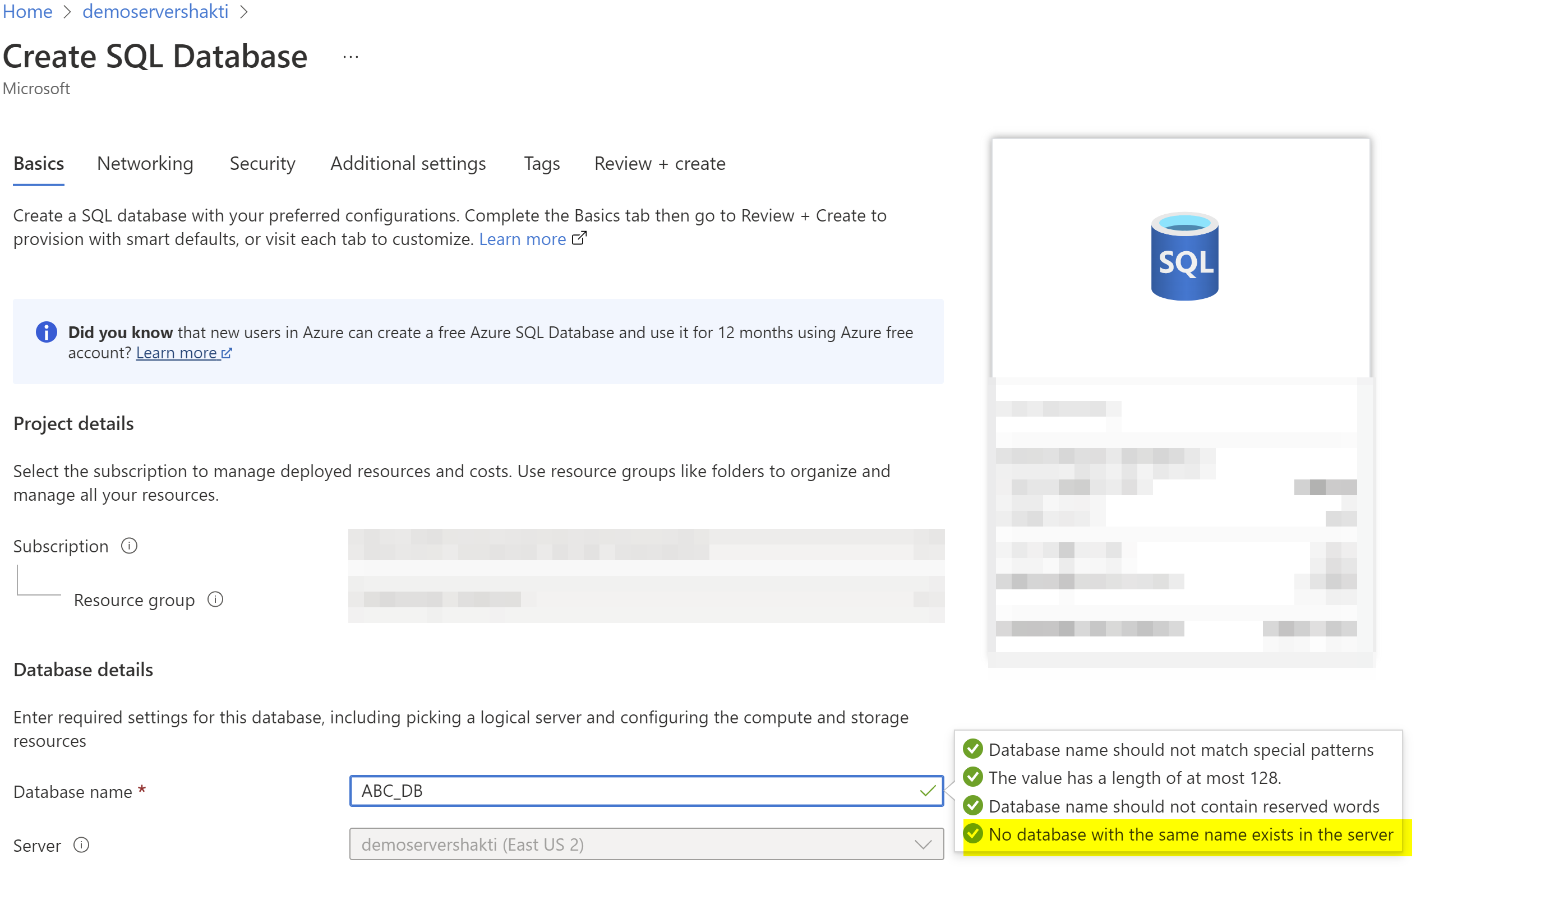This screenshot has width=1545, height=900.
Task: Select the Basics tab
Action: [x=39, y=164]
